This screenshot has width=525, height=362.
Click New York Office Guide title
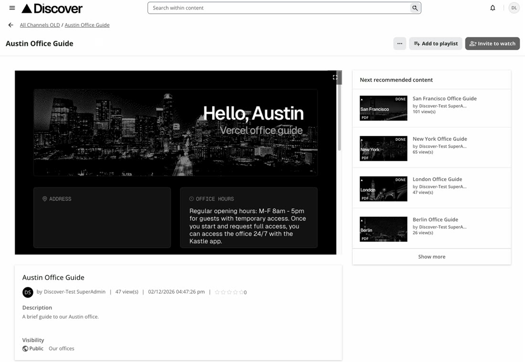(440, 139)
